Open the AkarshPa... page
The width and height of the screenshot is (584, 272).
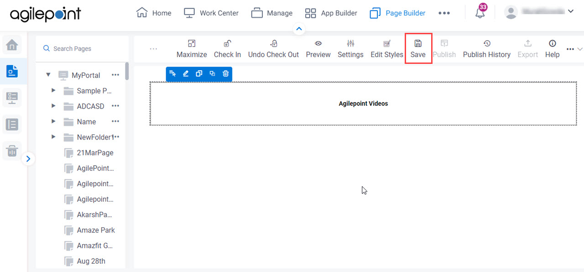pos(94,214)
